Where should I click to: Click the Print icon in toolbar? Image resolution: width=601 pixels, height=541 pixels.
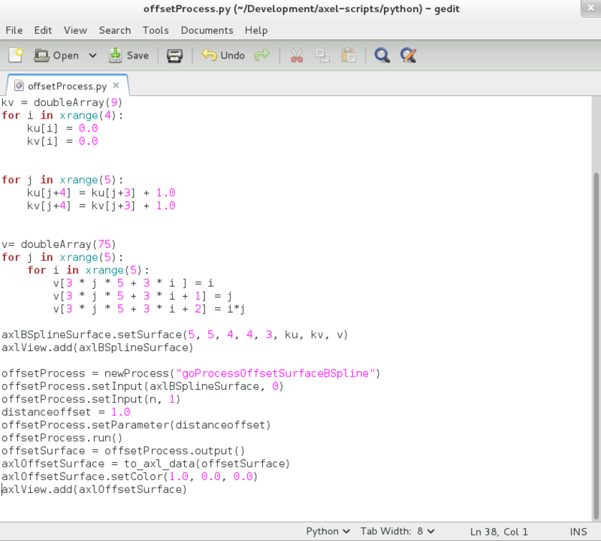(x=174, y=55)
